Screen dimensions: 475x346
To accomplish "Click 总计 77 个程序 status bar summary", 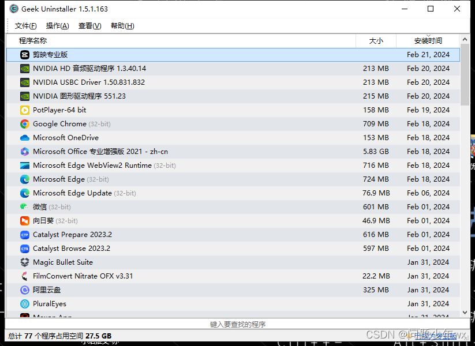I will click(59, 336).
